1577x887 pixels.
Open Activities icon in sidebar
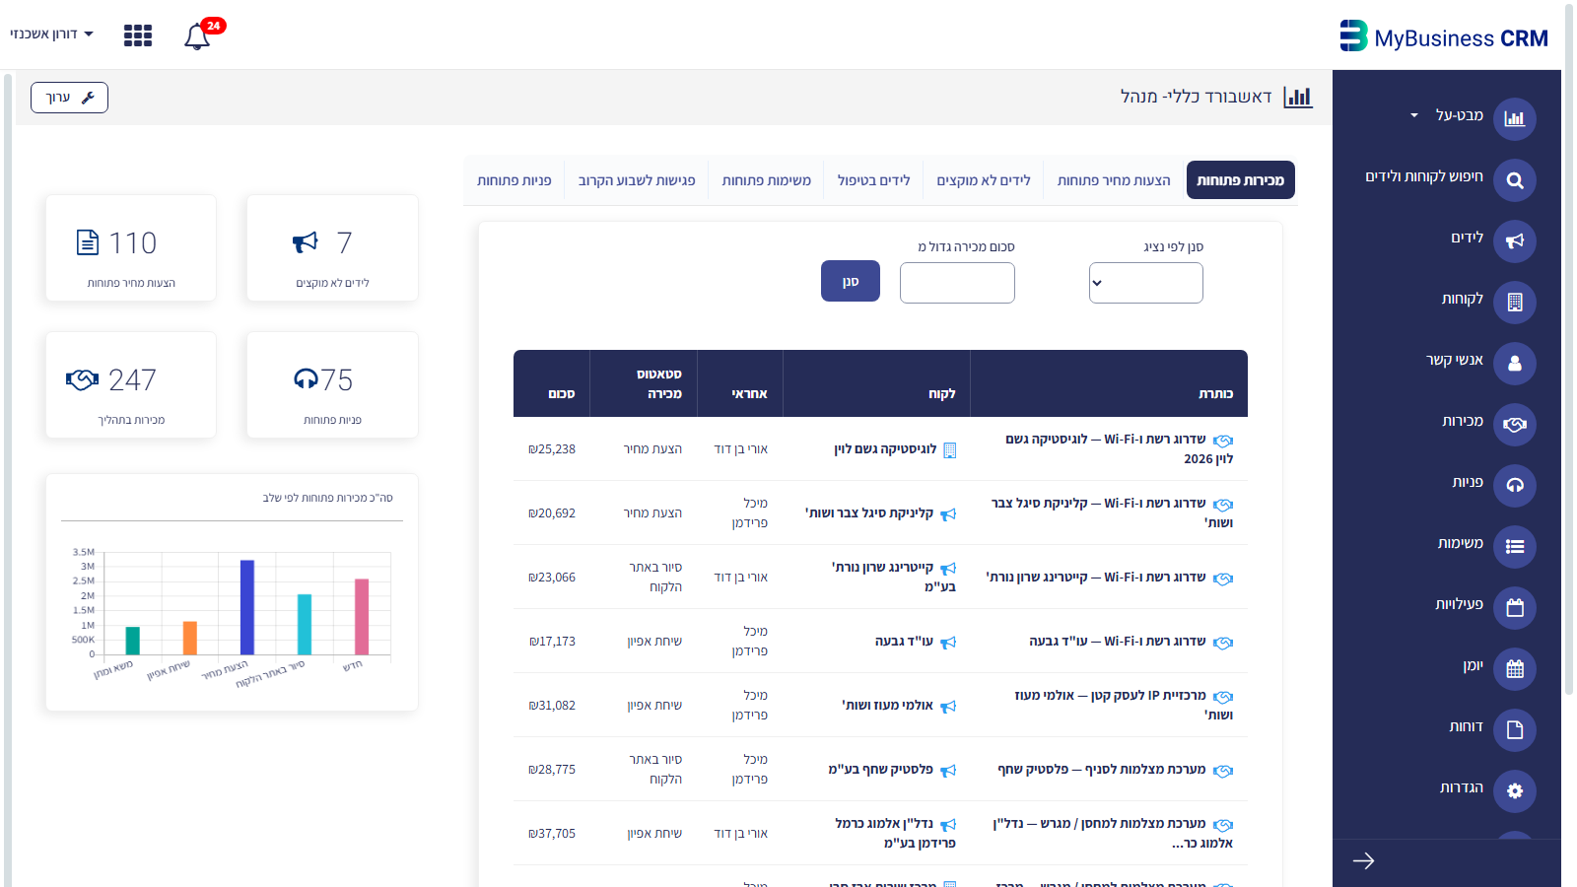pos(1515,608)
